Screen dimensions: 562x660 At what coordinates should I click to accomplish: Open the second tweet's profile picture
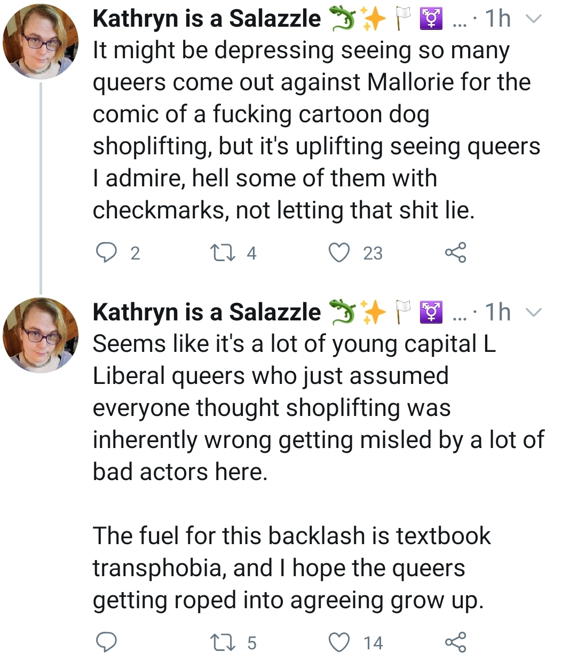point(41,335)
